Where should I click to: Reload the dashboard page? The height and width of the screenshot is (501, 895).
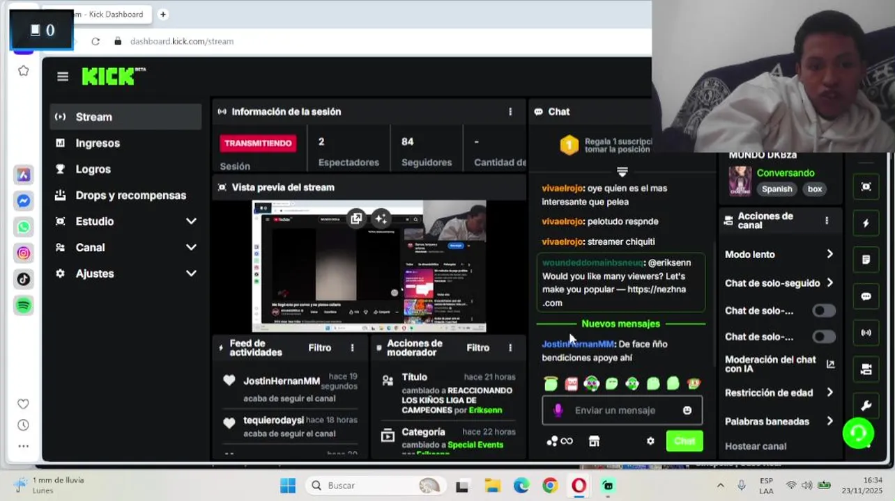coord(95,41)
